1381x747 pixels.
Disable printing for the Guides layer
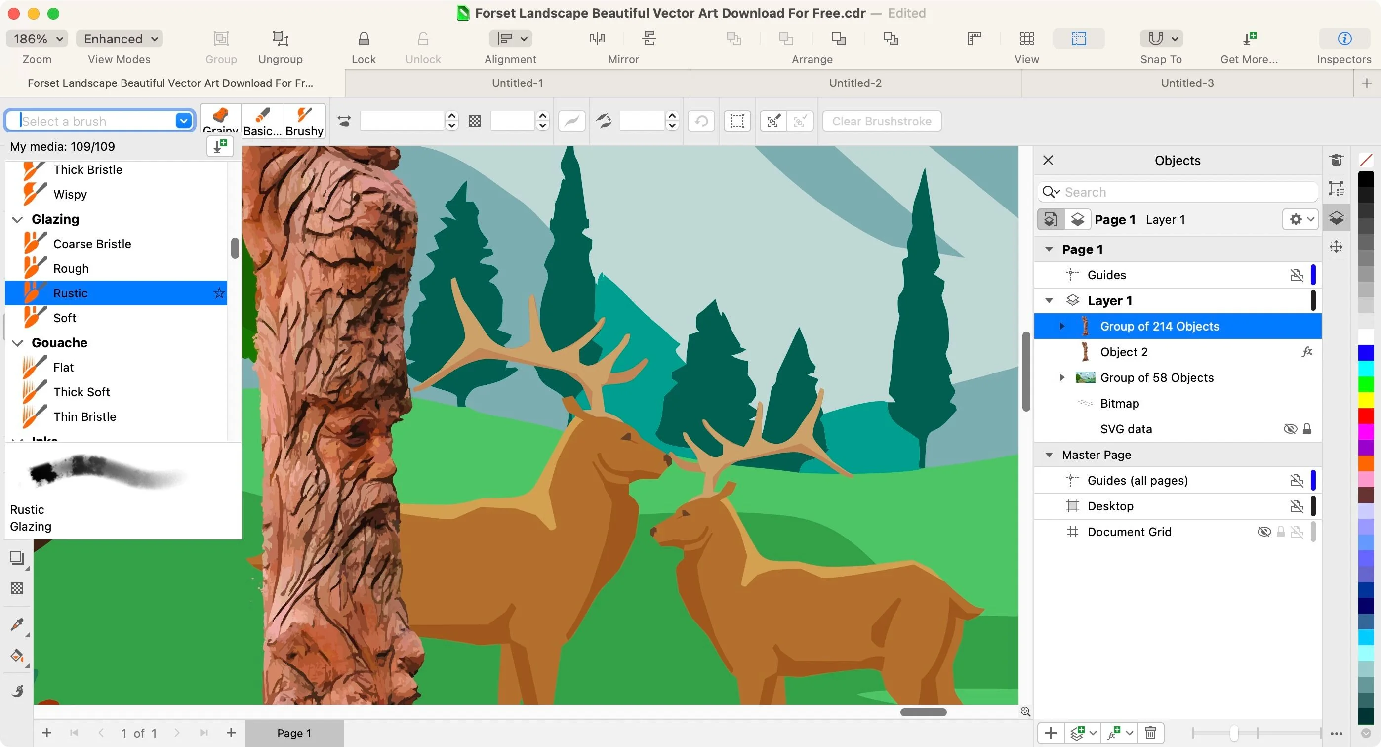(x=1298, y=275)
